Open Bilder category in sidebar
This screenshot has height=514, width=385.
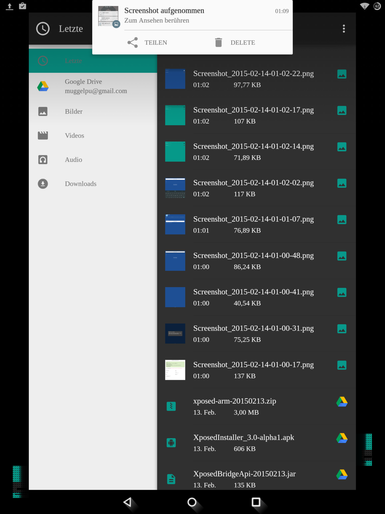(74, 111)
